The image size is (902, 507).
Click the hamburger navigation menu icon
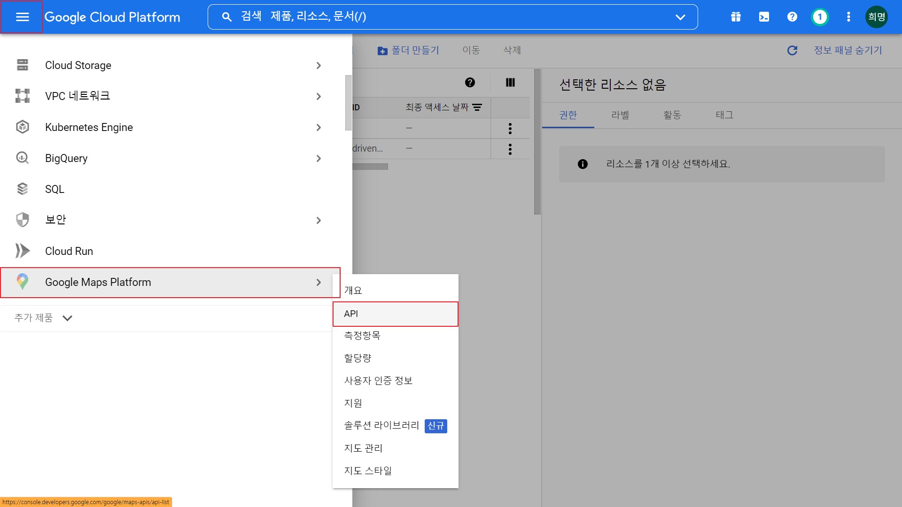click(22, 17)
